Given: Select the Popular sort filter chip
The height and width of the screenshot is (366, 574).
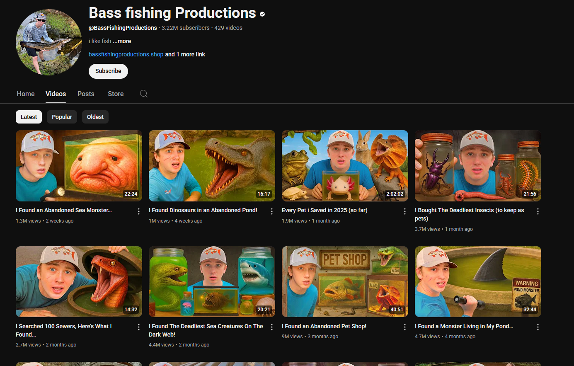Looking at the screenshot, I should (x=62, y=117).
